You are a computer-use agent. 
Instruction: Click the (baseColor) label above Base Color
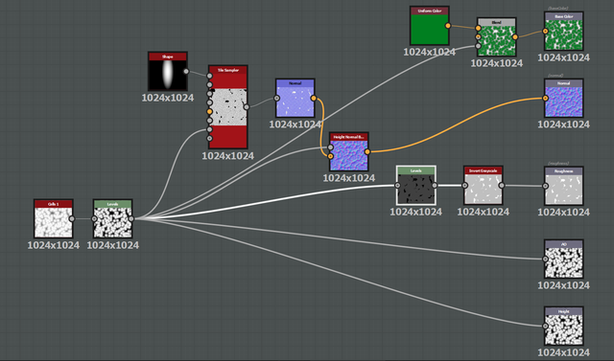click(558, 9)
